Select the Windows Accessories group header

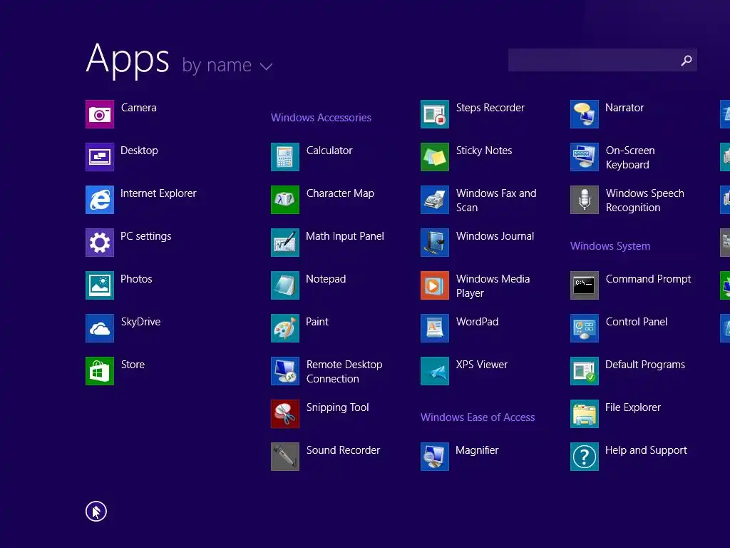pos(322,118)
